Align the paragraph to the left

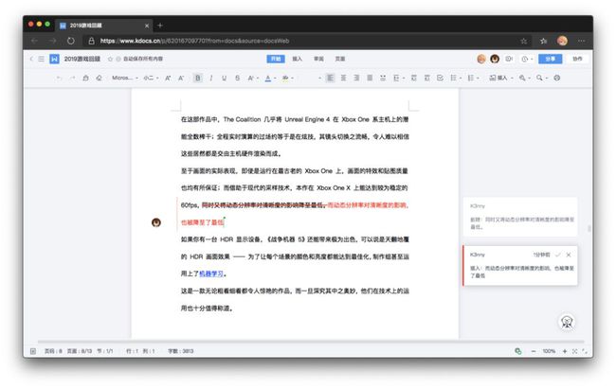pyautogui.click(x=331, y=78)
